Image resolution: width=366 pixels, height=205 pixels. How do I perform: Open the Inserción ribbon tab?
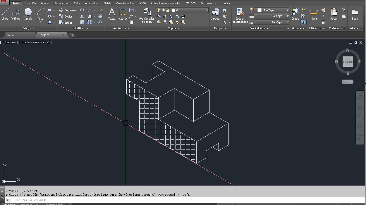(30, 3)
